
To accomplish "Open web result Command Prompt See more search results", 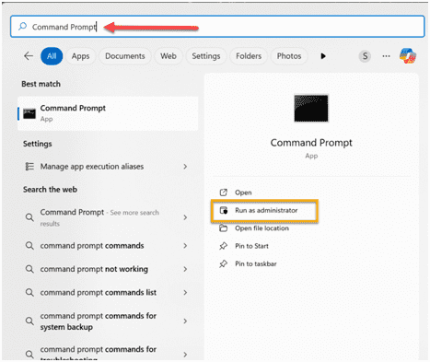I will point(107,217).
